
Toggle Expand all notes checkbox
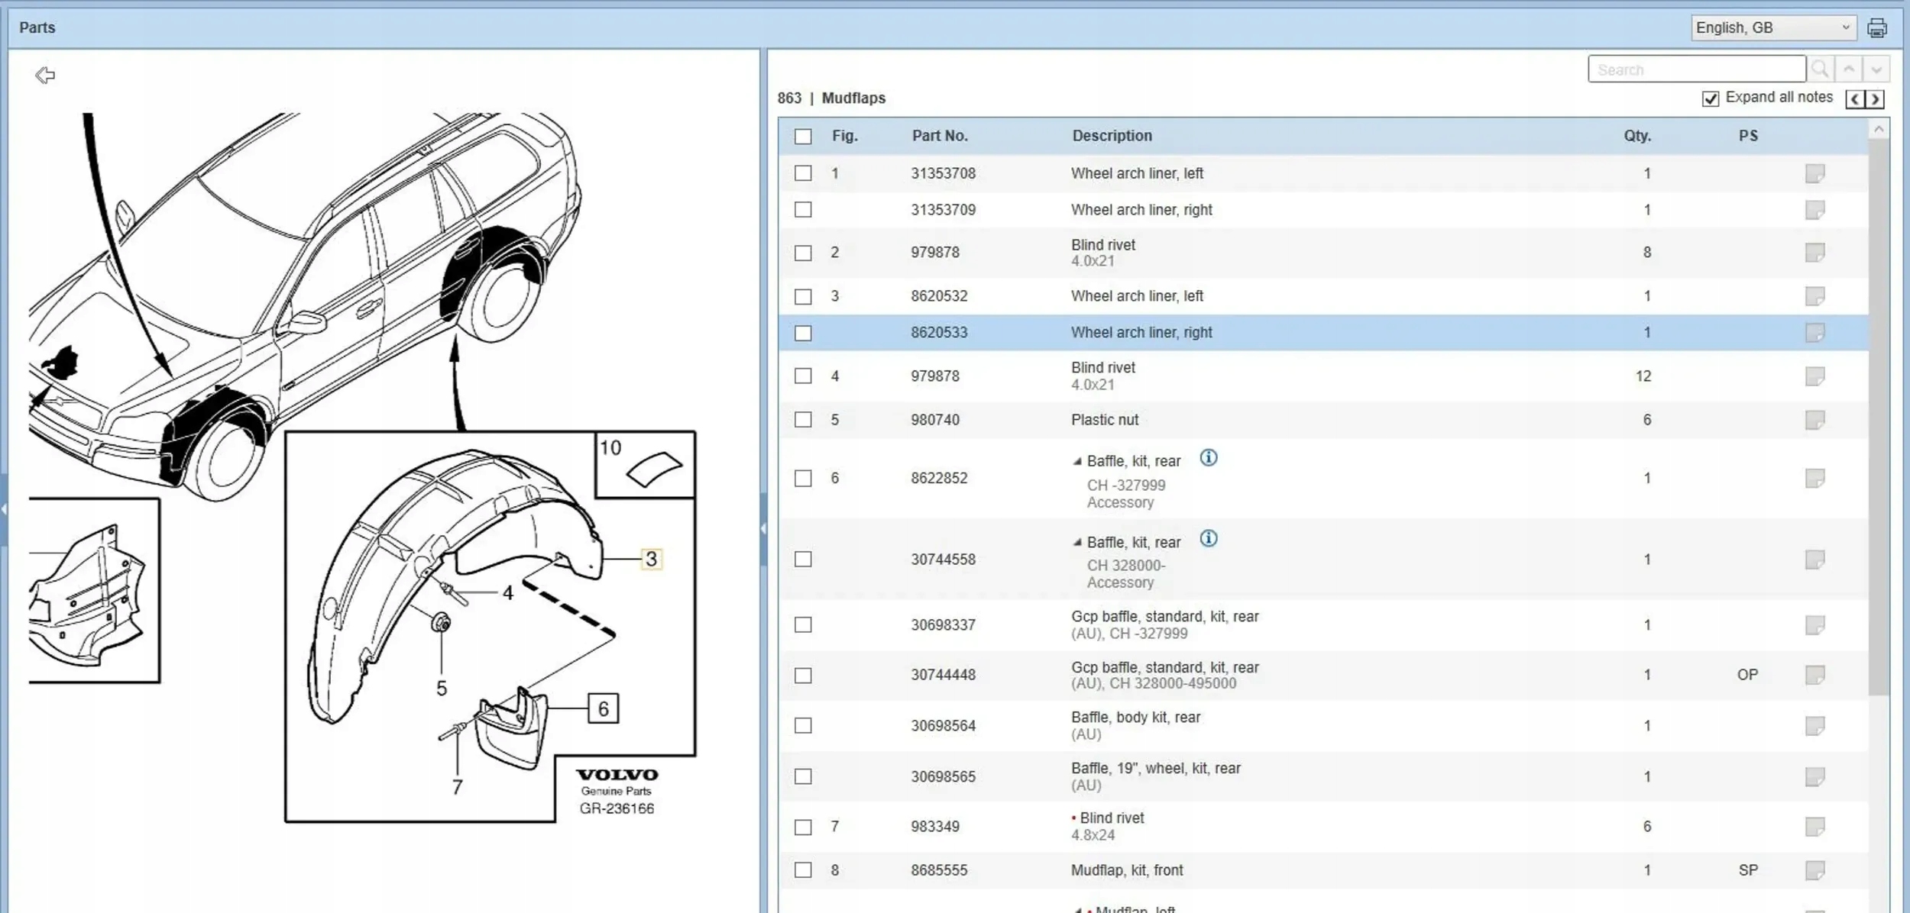tap(1711, 98)
